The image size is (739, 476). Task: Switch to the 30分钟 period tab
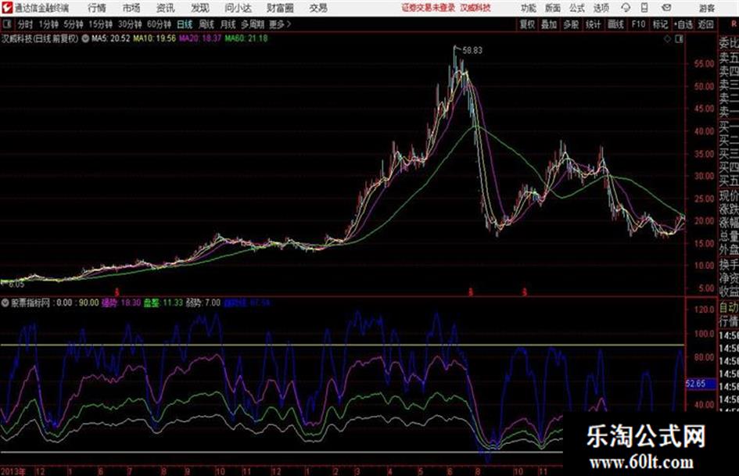pyautogui.click(x=130, y=24)
